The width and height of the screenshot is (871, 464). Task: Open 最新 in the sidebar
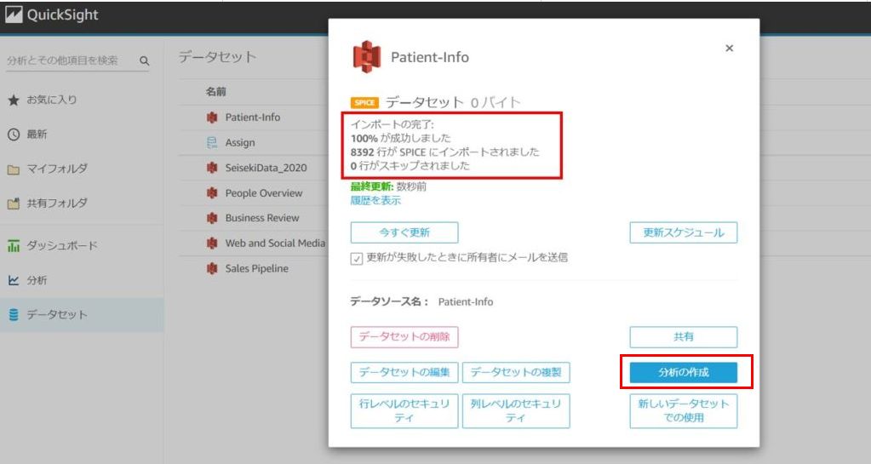click(x=37, y=135)
